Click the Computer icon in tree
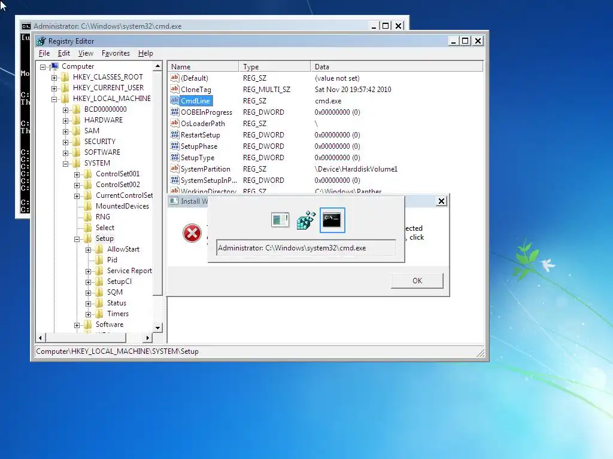This screenshot has width=613, height=459. point(54,66)
